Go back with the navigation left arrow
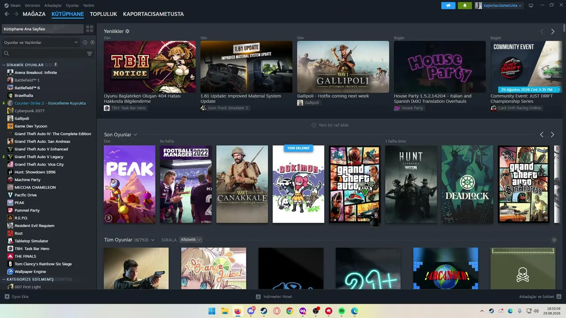Image resolution: width=566 pixels, height=318 pixels. tap(7, 14)
